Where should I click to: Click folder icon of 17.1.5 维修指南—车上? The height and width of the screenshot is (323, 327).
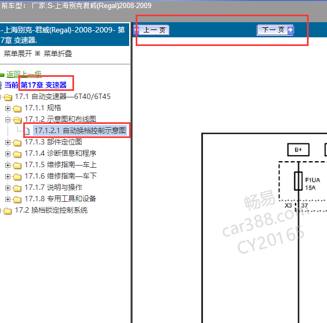click(x=17, y=166)
